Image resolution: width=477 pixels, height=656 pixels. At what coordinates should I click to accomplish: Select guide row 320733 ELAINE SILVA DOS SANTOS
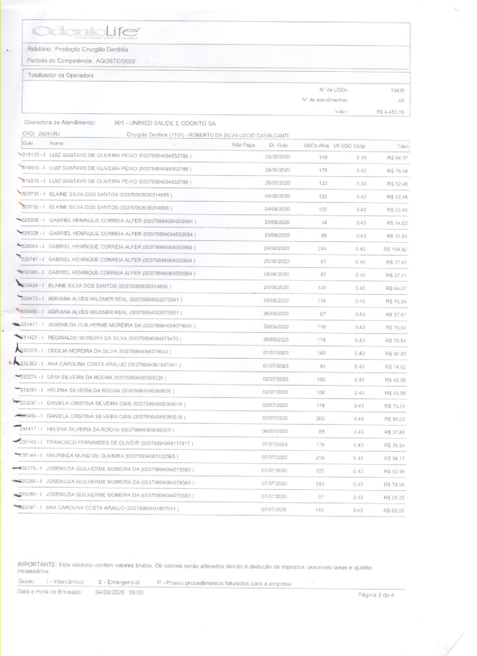pos(213,195)
